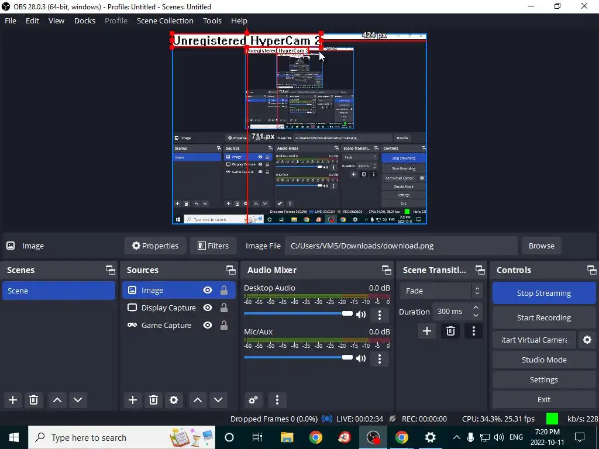Open Windows Settings from taskbar
This screenshot has width=599, height=449.
click(x=430, y=437)
